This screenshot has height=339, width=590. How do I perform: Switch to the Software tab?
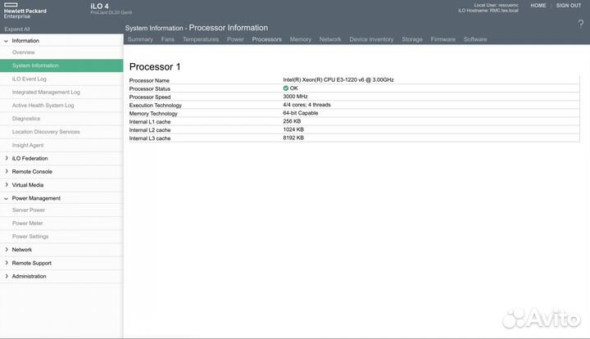[475, 39]
